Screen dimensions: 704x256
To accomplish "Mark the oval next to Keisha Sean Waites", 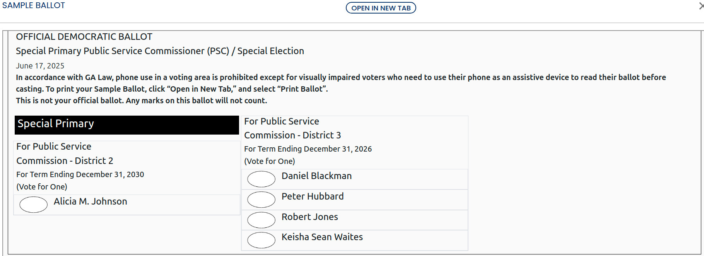I will (261, 240).
